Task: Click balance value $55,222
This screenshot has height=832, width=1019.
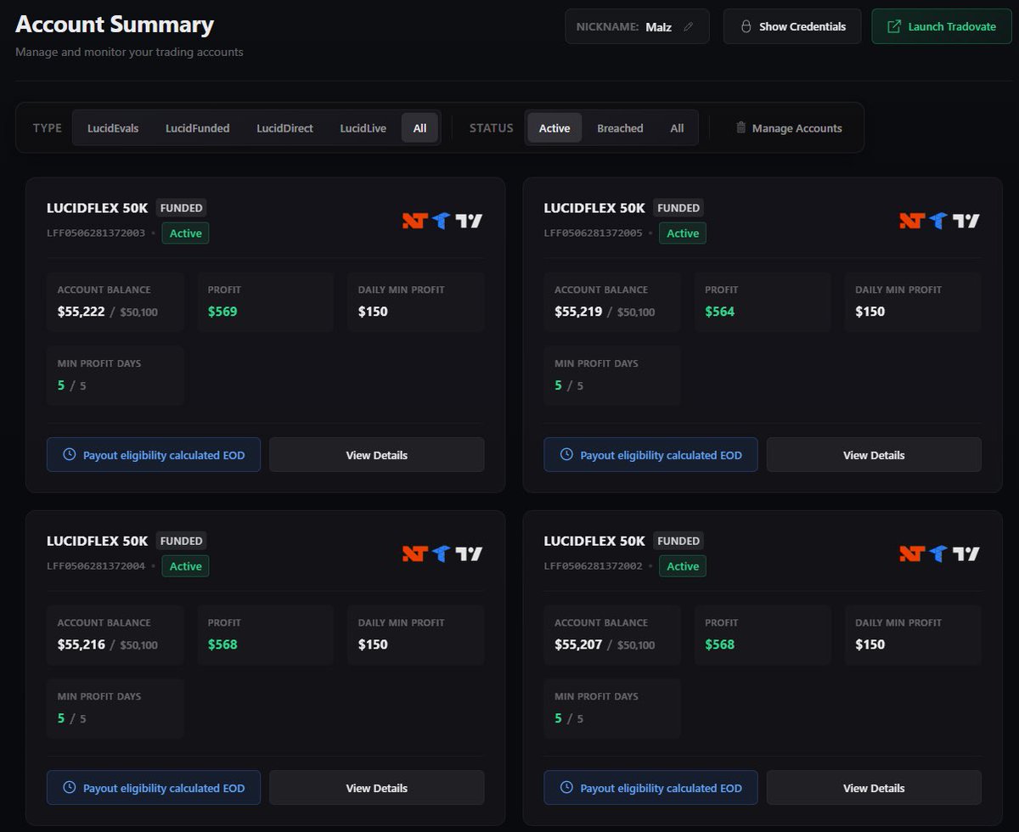Action: tap(82, 312)
